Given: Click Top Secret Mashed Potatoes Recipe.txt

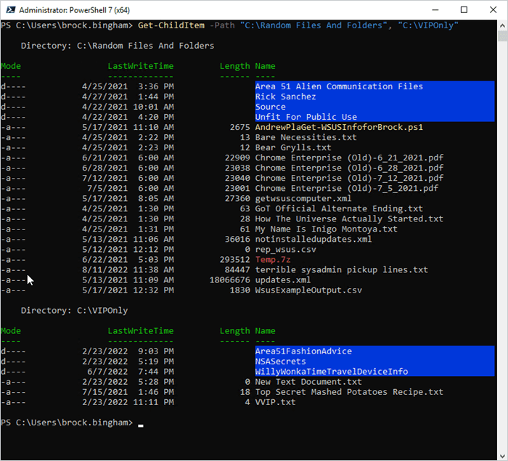Looking at the screenshot, I should click(349, 392).
